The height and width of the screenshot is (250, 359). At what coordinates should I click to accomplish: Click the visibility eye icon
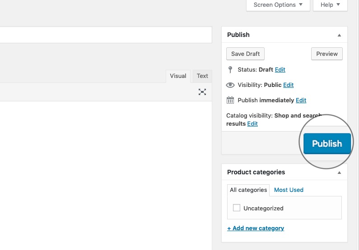pyautogui.click(x=230, y=85)
